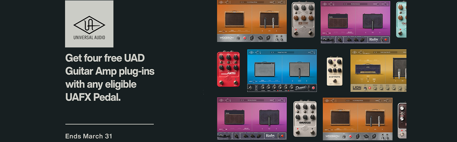Open the yellow Lion amp plug-in
The image size is (457, 142).
click(378, 71)
